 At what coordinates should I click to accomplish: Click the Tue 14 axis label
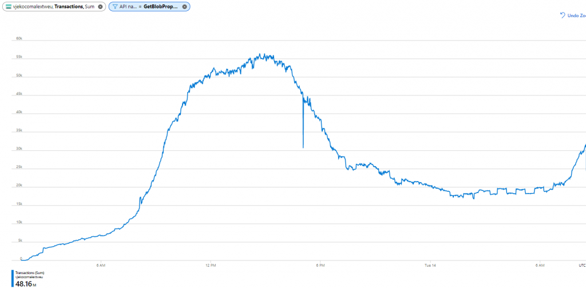430,266
